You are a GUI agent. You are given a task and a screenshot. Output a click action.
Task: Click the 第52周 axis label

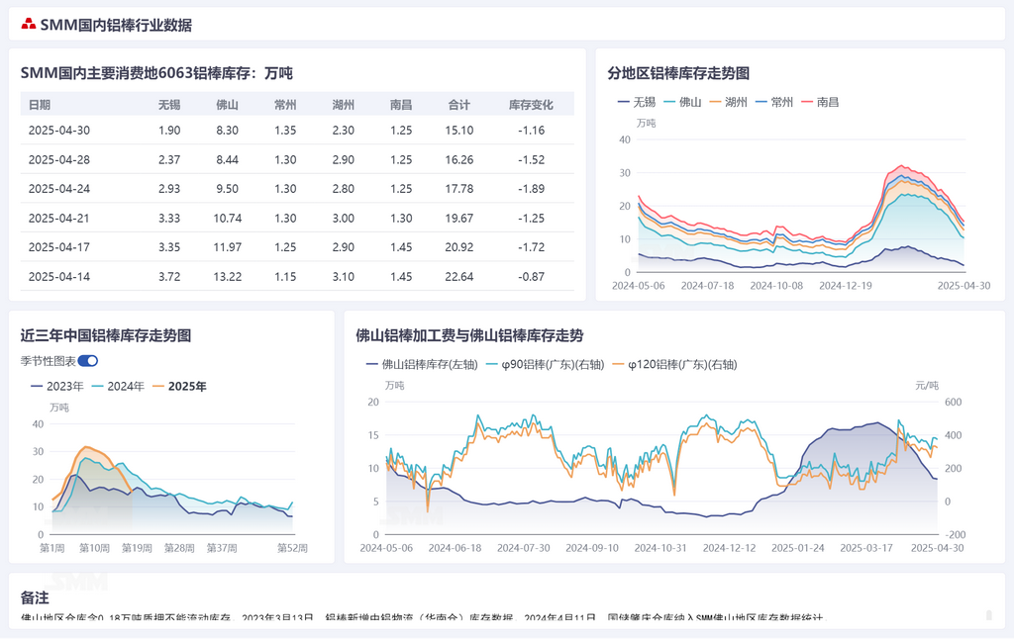(x=292, y=548)
